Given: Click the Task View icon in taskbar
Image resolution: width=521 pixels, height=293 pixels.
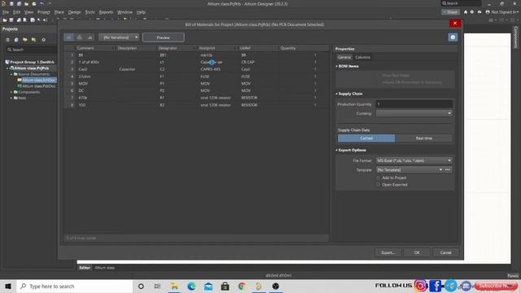Looking at the screenshot, I should [157, 286].
